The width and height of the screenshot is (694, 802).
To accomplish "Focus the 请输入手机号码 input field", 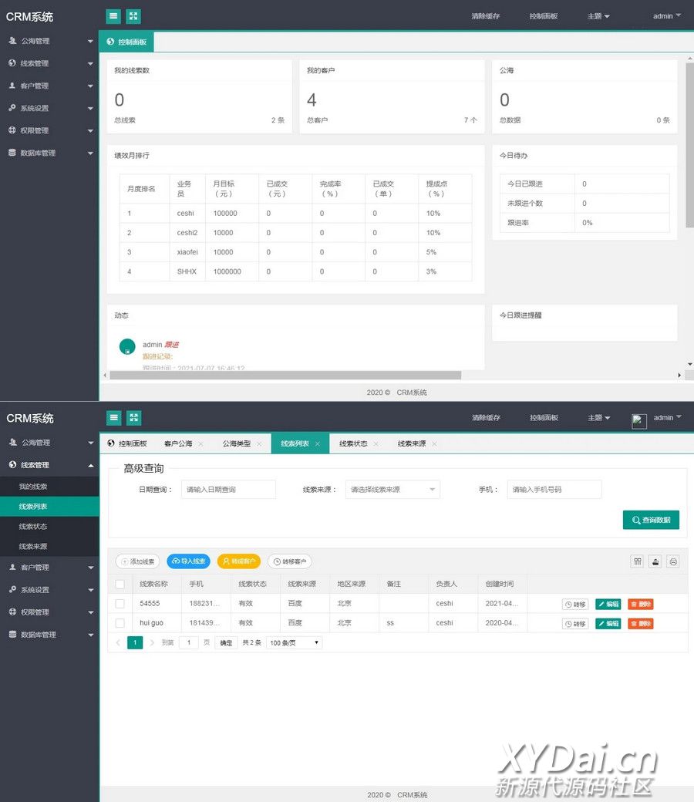I will [x=554, y=490].
